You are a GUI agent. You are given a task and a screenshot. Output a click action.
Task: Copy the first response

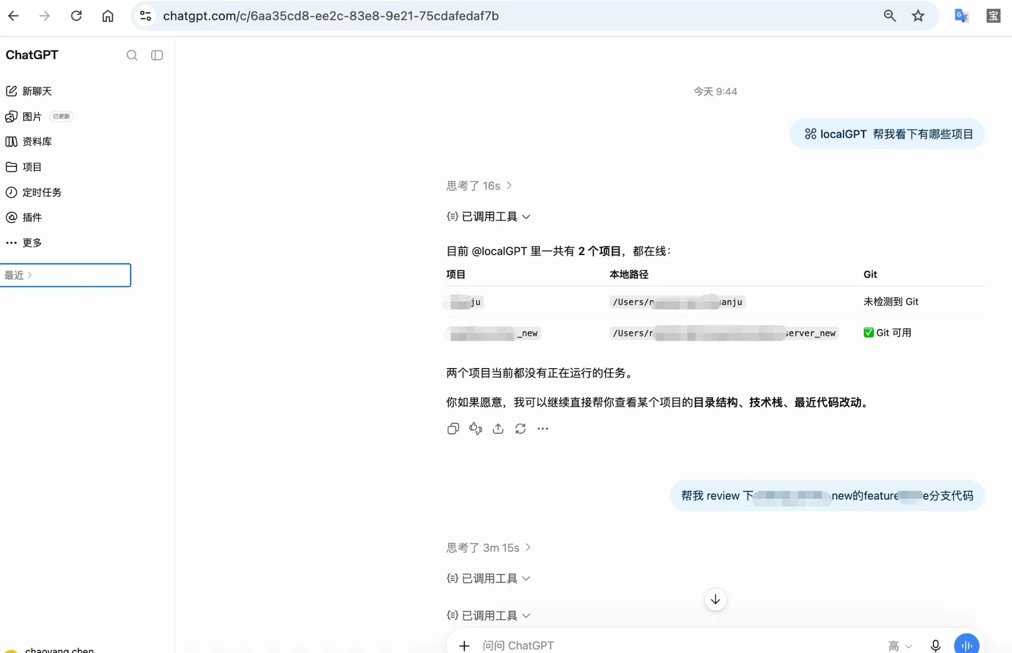453,429
